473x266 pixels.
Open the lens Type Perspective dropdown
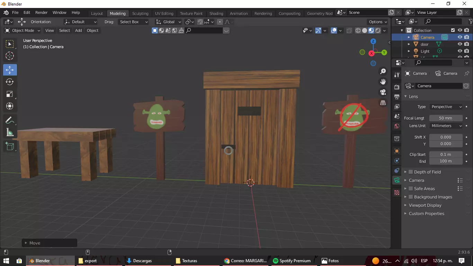tap(446, 107)
